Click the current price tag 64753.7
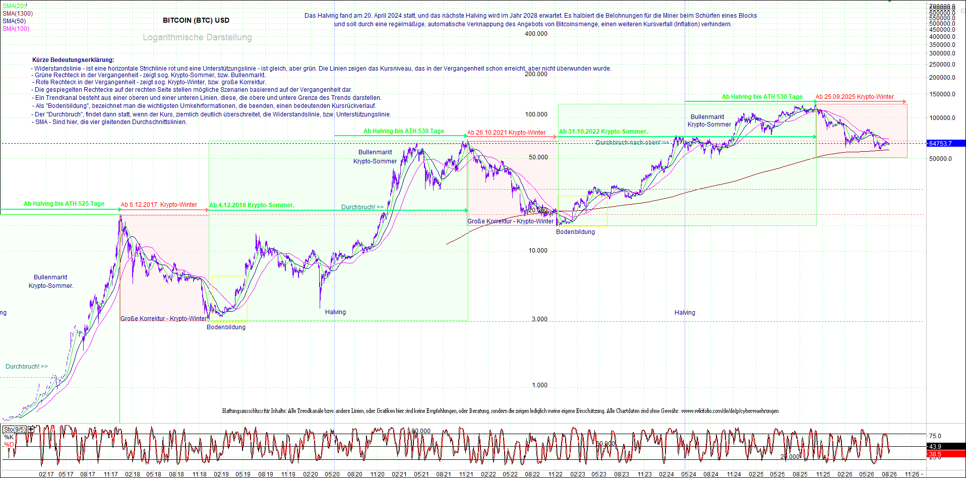966x478 pixels. point(945,144)
